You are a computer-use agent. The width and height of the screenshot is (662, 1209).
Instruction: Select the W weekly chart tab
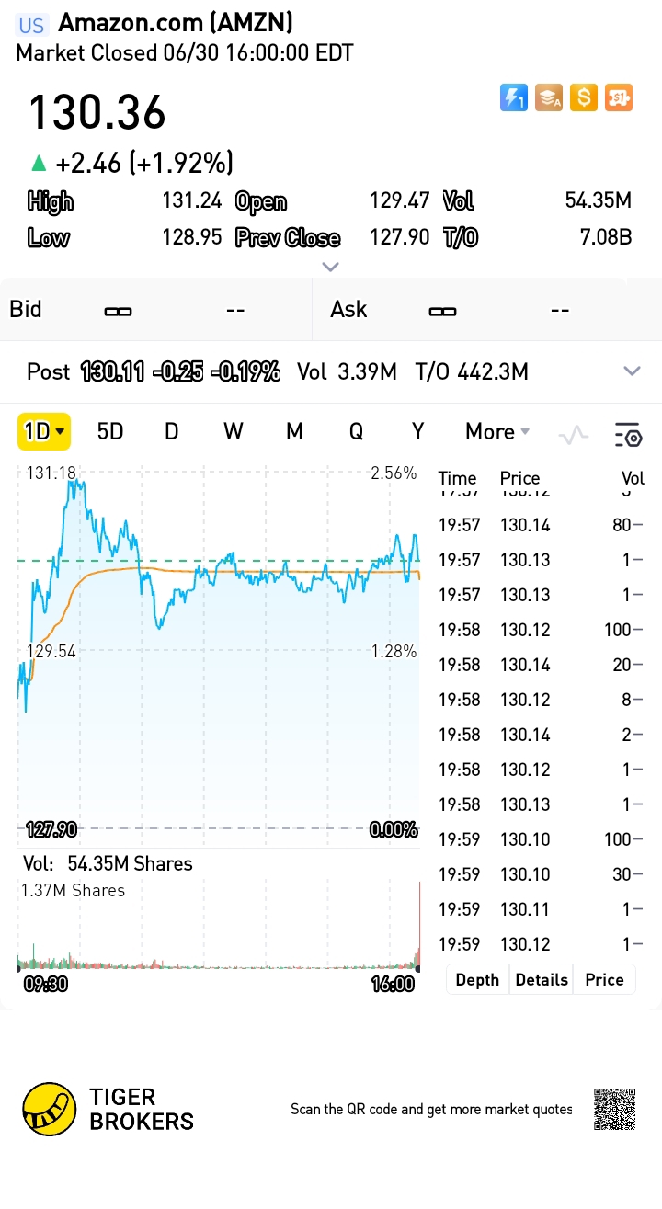pos(233,432)
